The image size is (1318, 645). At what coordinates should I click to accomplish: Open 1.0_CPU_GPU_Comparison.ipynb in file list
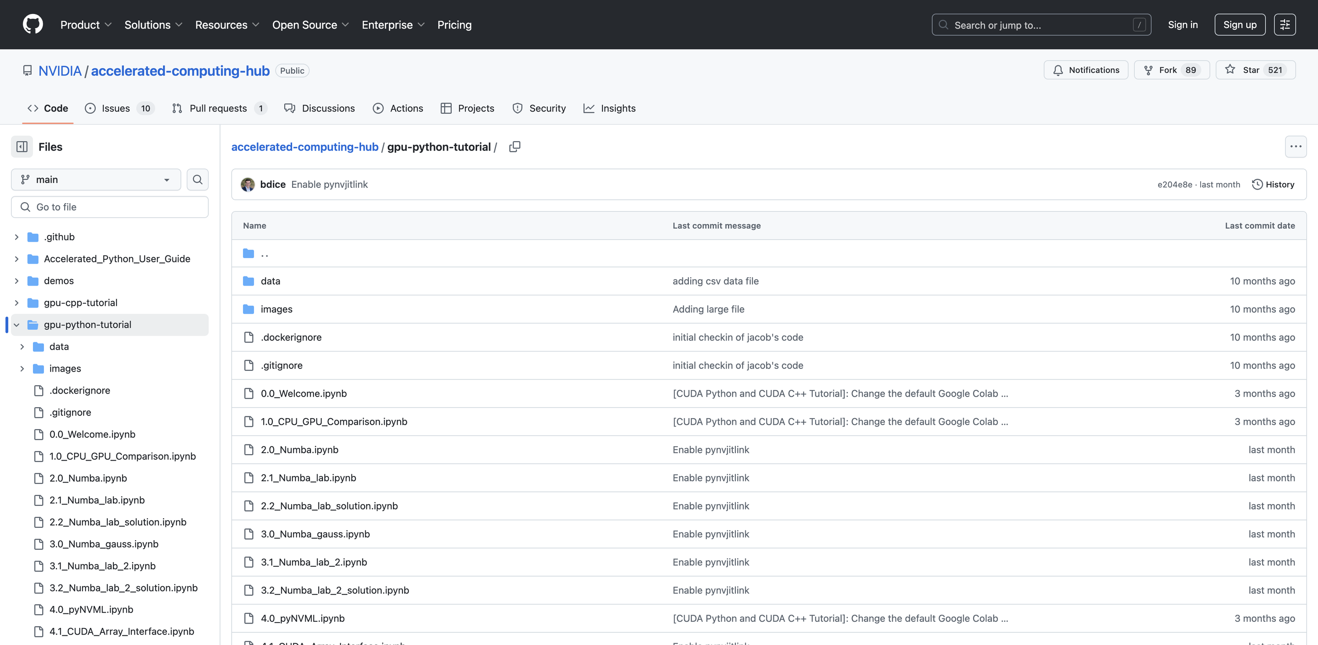334,422
